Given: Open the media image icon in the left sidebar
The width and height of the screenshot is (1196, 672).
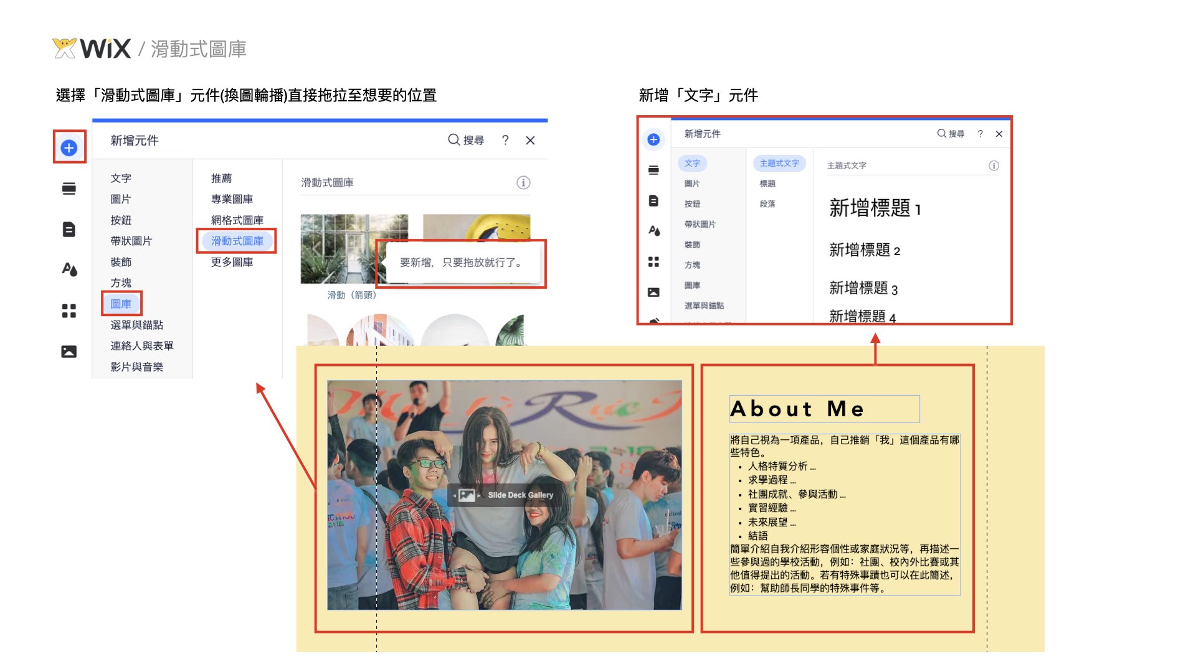Looking at the screenshot, I should click(69, 352).
